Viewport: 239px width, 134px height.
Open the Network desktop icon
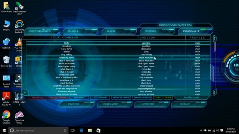(x=6, y=44)
